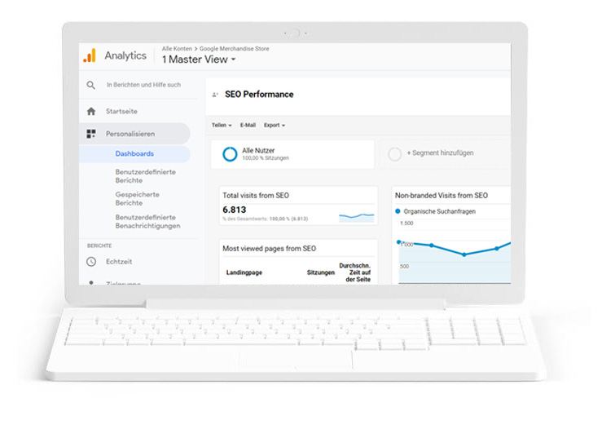Open Benutzerdefinierte Benachrichtigungen
This screenshot has width=602, height=447.
pos(147,221)
